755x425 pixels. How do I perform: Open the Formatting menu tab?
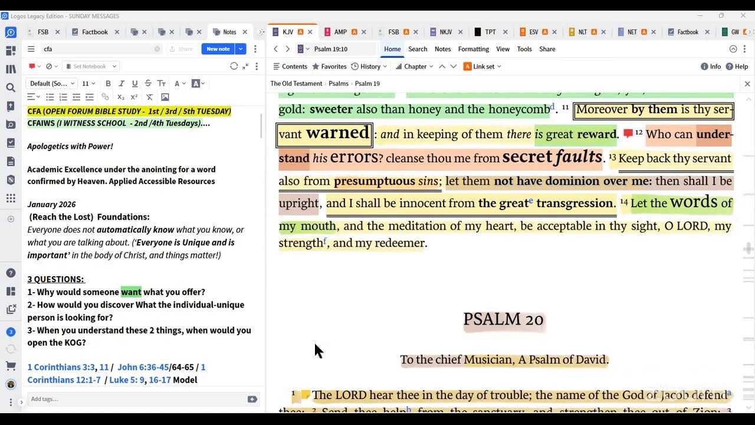coord(474,49)
